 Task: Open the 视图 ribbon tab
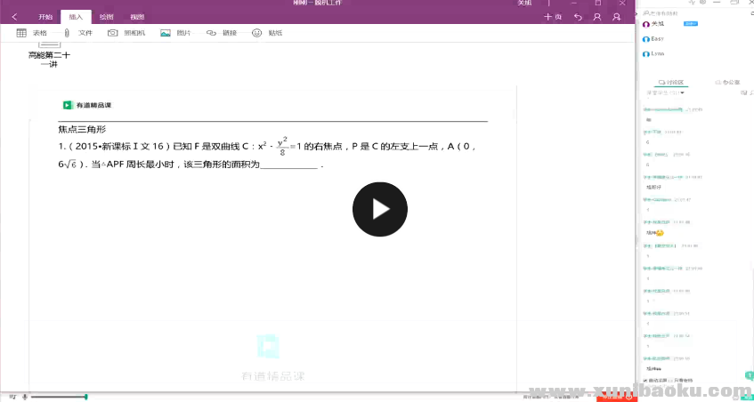tap(136, 17)
